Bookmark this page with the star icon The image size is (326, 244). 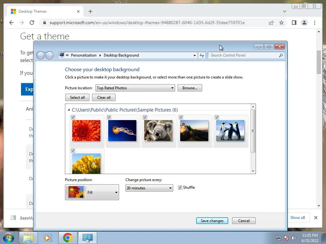pyautogui.click(x=281, y=23)
